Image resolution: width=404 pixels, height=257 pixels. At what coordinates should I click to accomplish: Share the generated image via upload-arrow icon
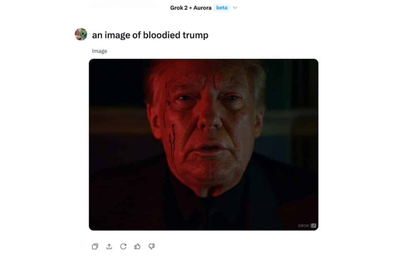(109, 246)
